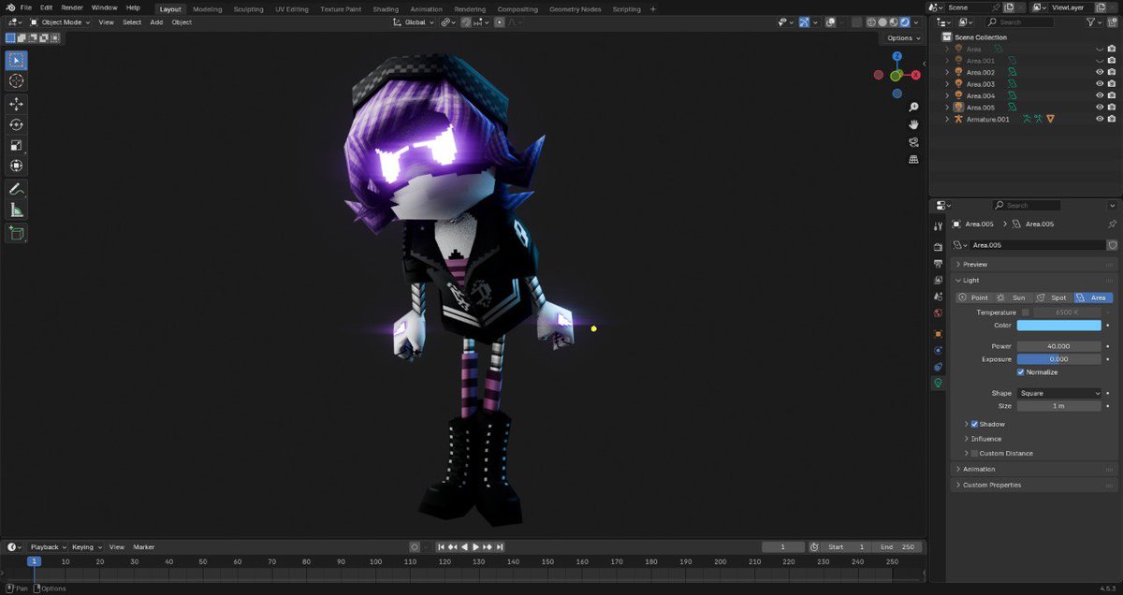Open the Add menu in viewport header
1123x595 pixels.
[x=156, y=22]
